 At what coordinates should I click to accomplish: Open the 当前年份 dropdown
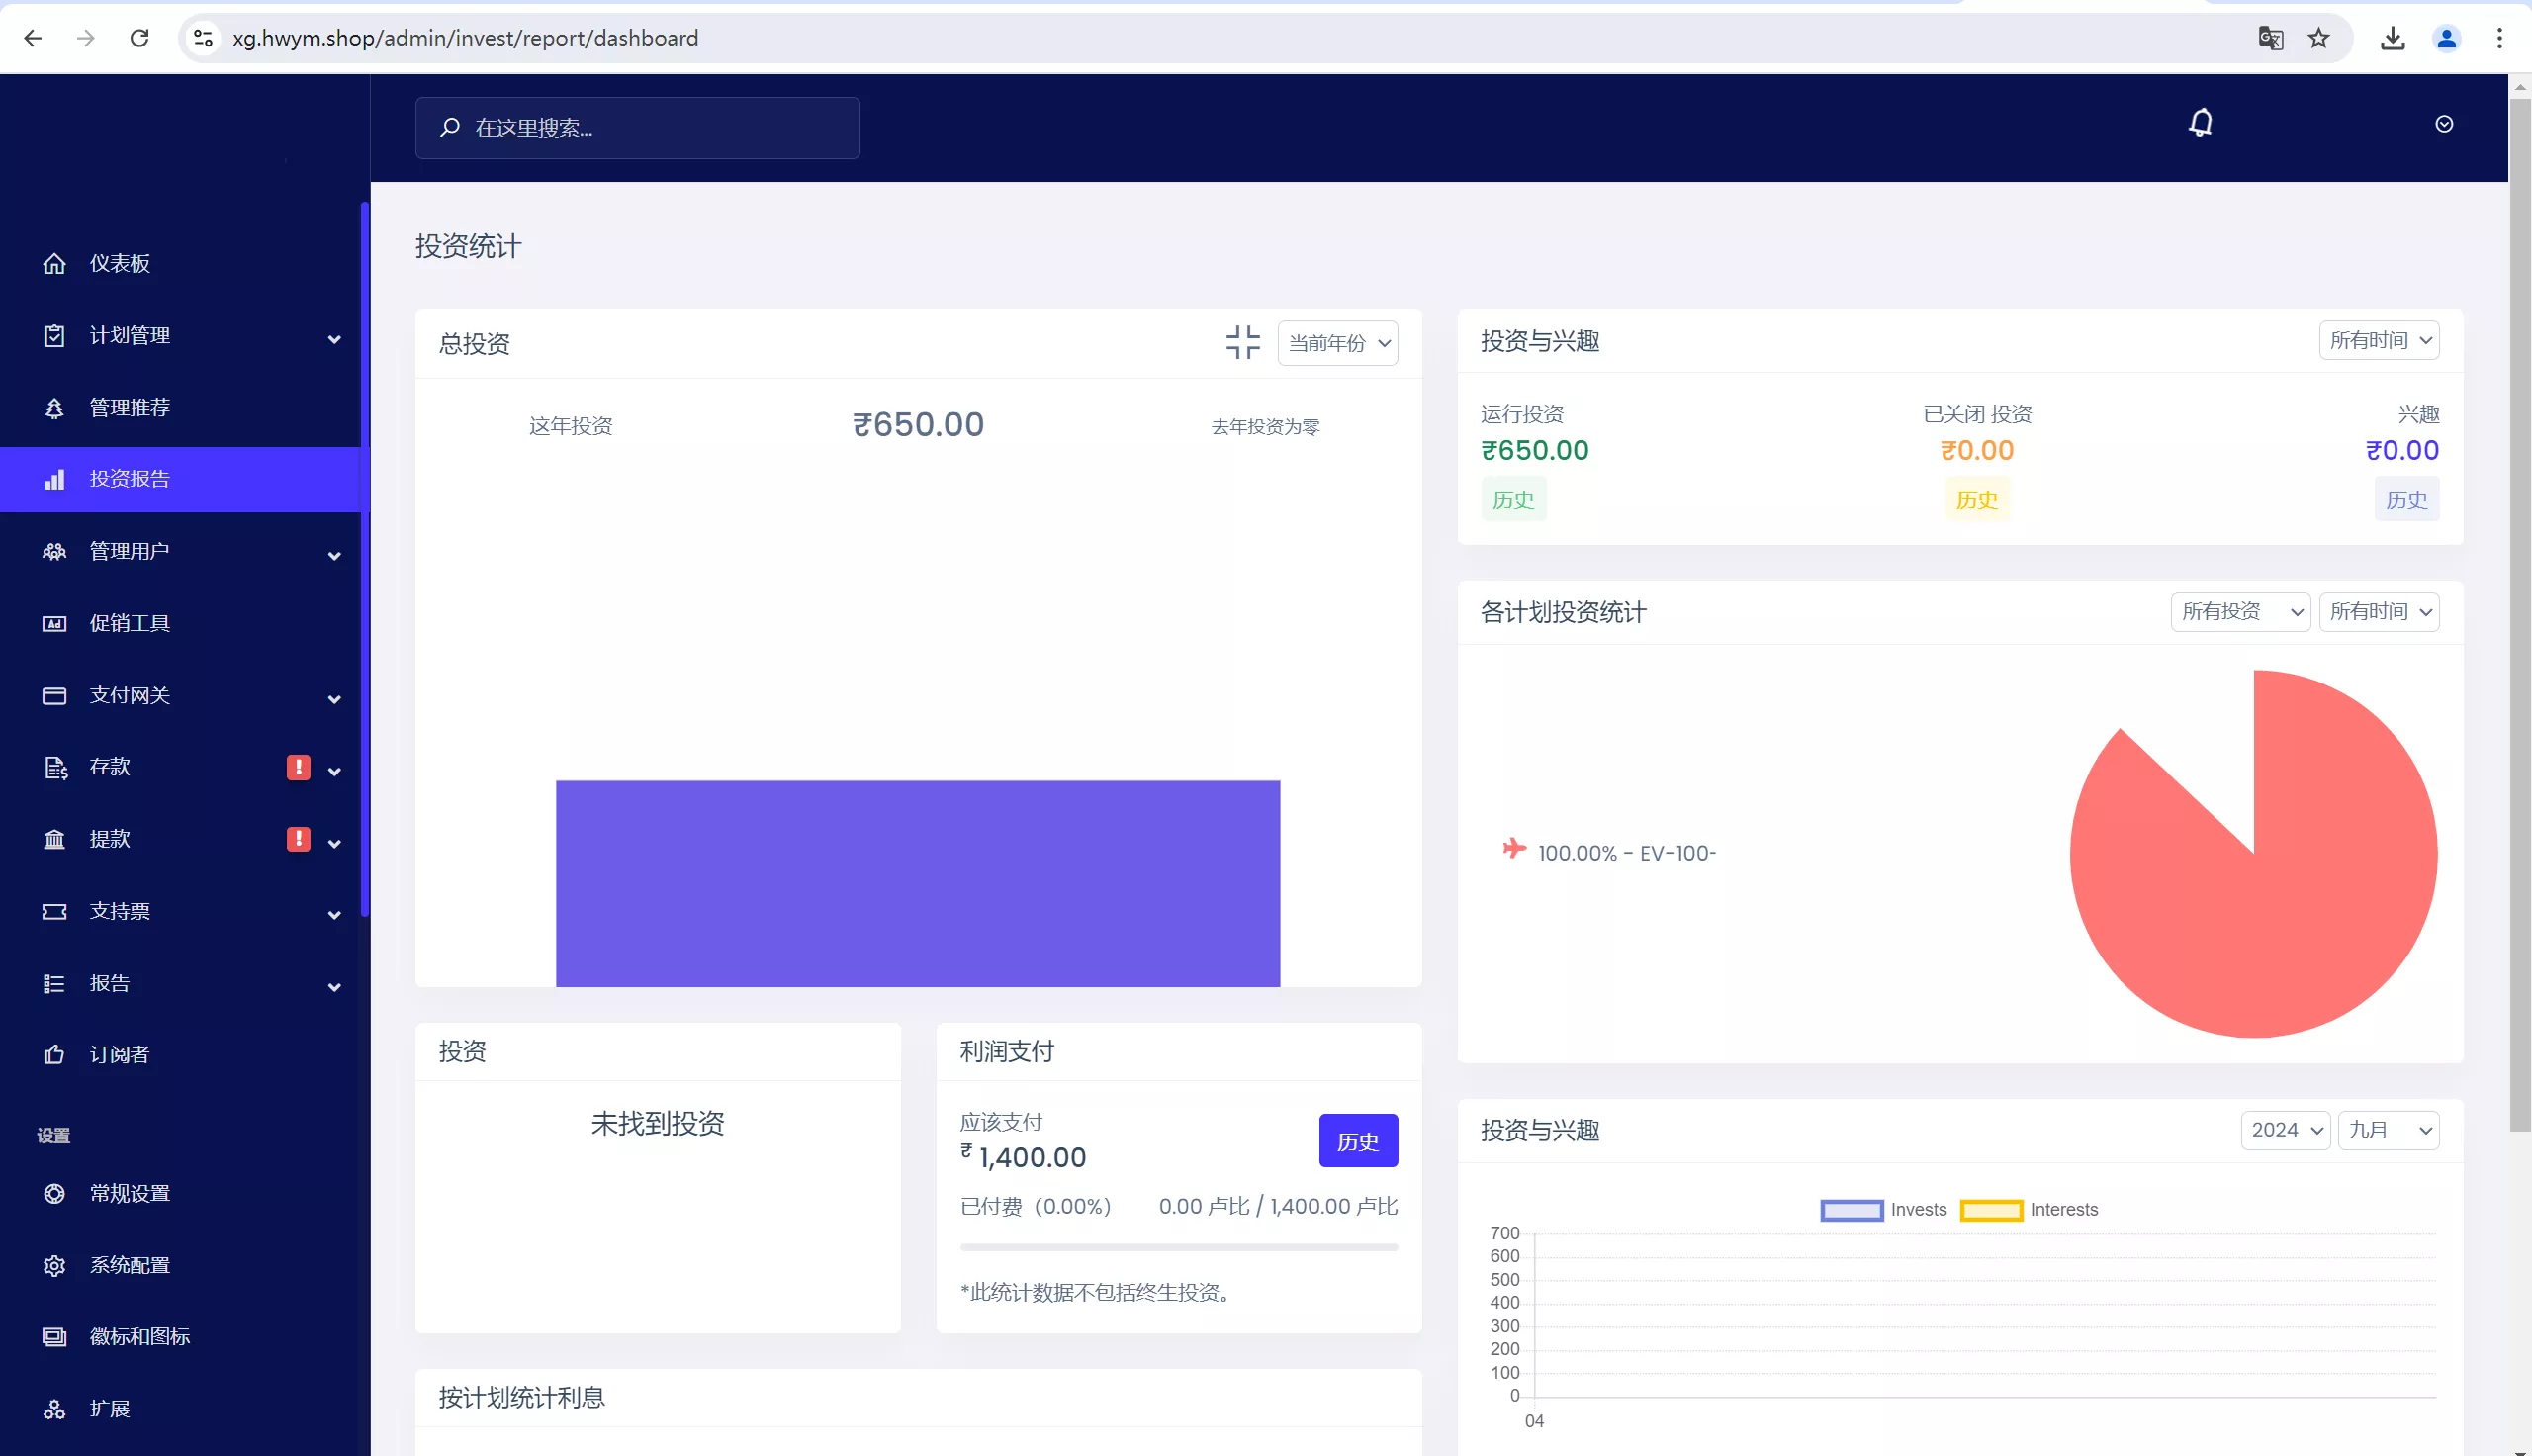pyautogui.click(x=1337, y=343)
